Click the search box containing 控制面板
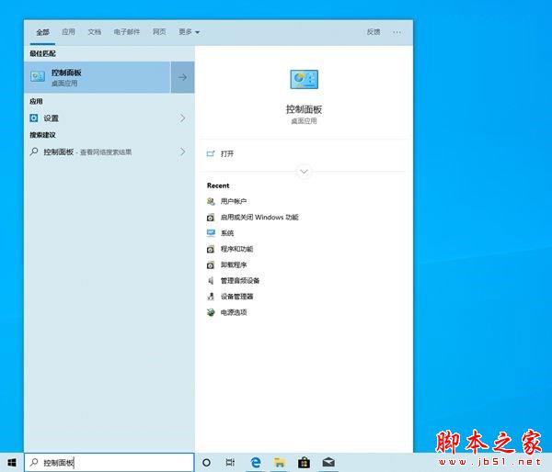This screenshot has height=472, width=552. coord(109,463)
